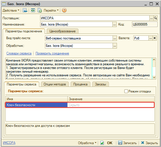Viewport: 161px width, 147px height.
Task: Click the description scrollbar down arrow
Action: 154,77
